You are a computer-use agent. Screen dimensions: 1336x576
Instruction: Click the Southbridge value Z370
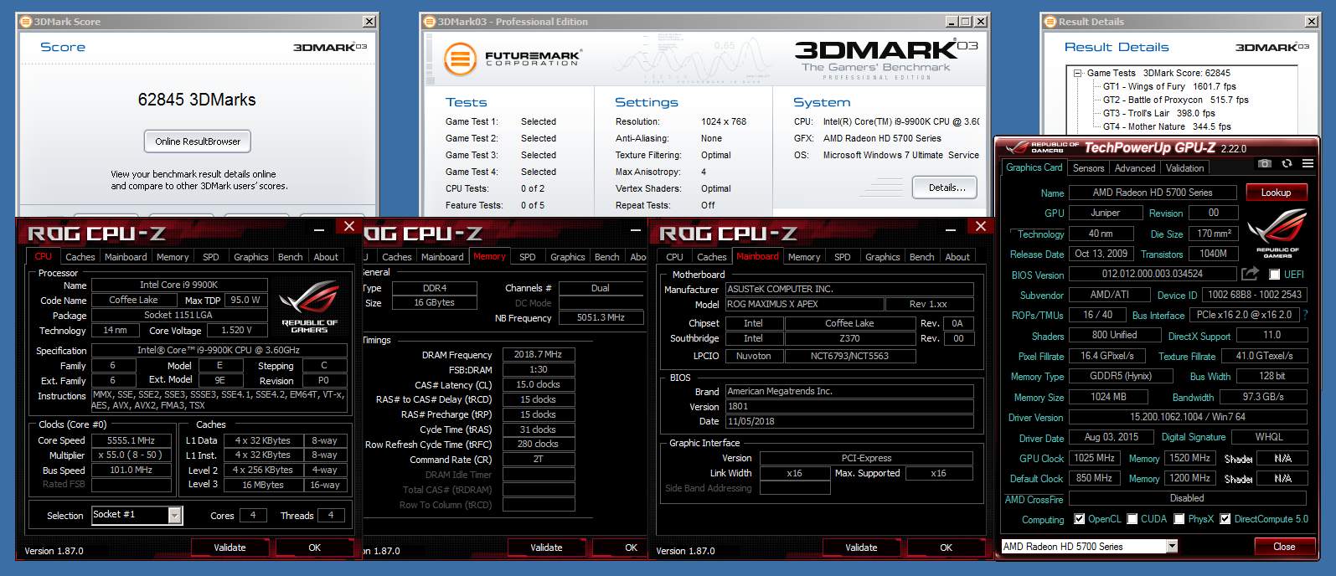849,338
